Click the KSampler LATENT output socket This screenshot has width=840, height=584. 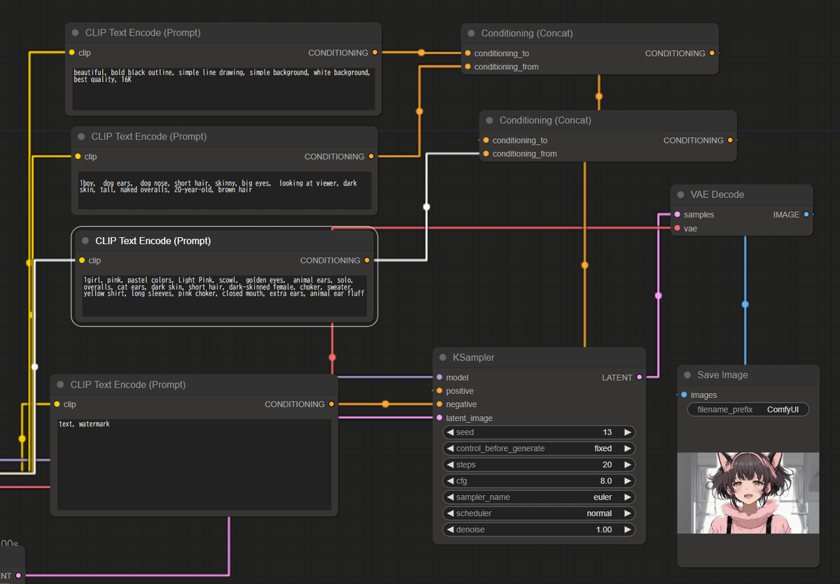[639, 378]
